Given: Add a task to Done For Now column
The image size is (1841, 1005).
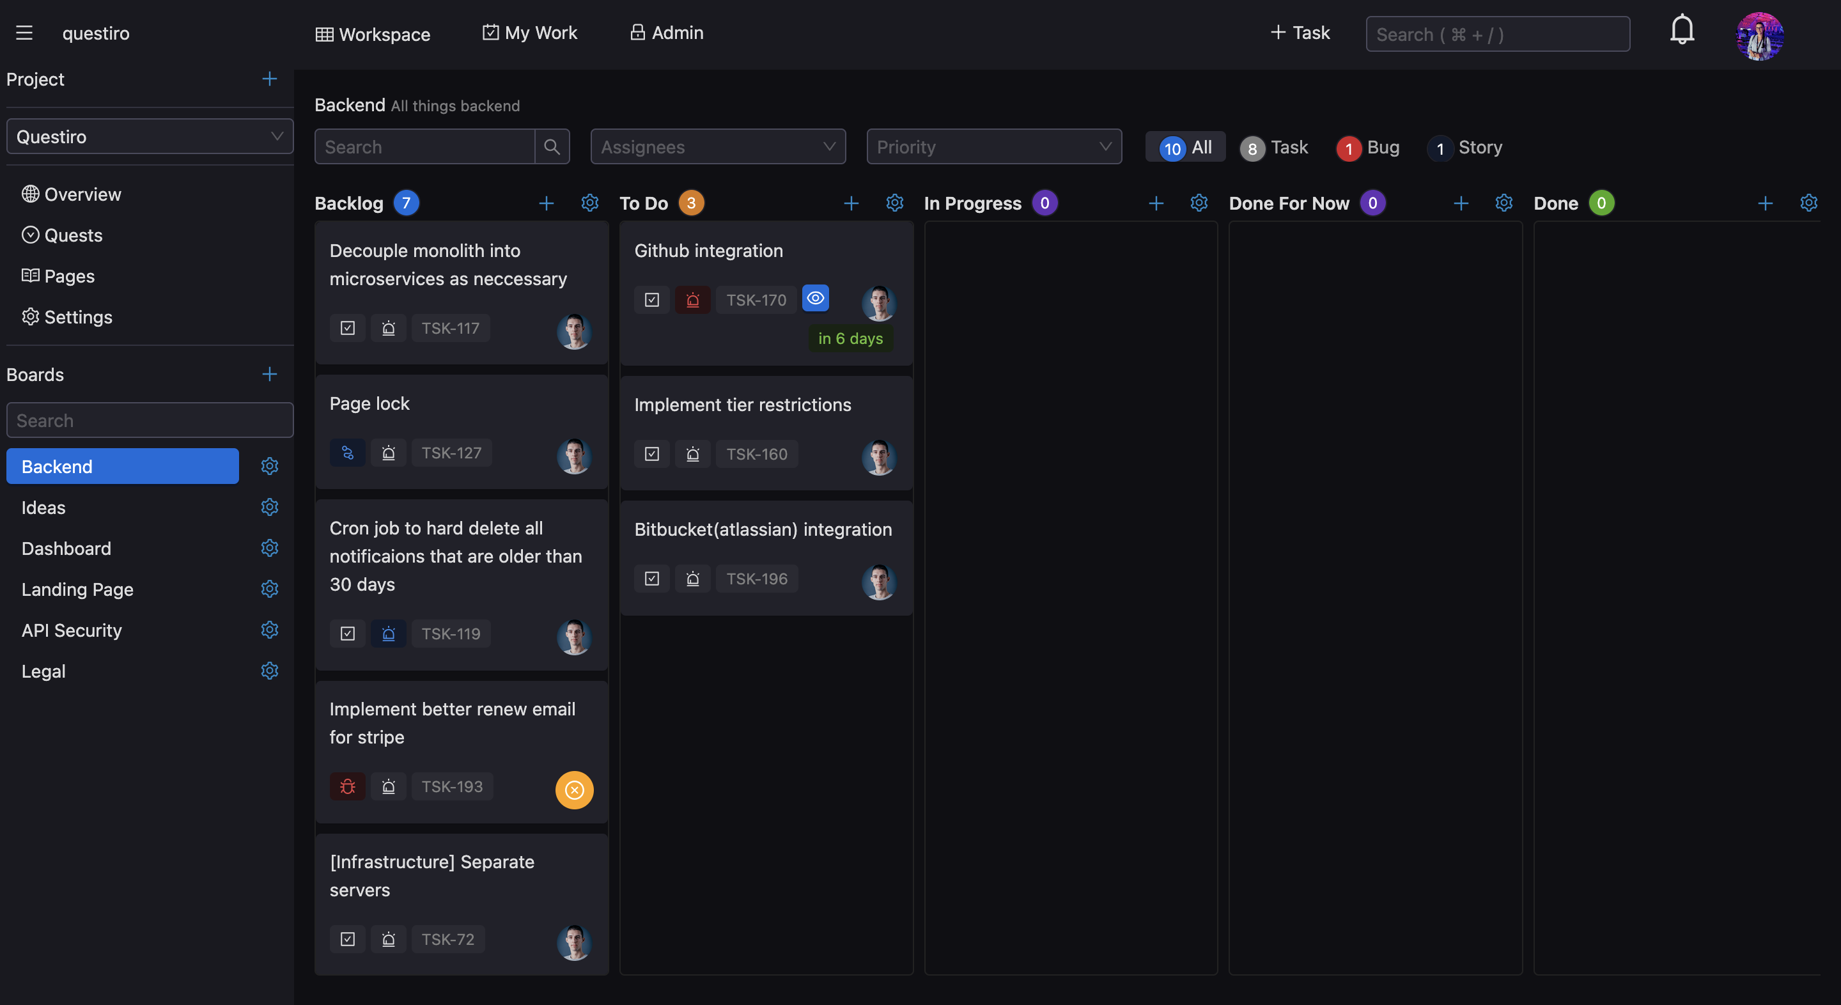Looking at the screenshot, I should [x=1461, y=204].
